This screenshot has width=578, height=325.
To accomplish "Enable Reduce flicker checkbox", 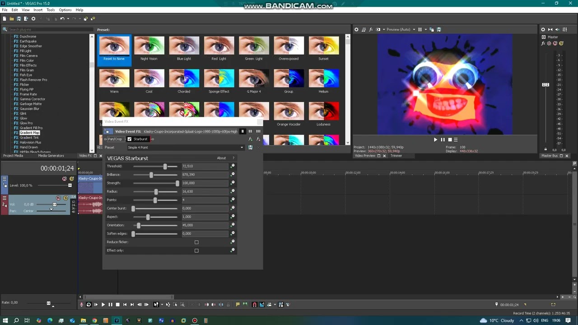I will coord(196,242).
